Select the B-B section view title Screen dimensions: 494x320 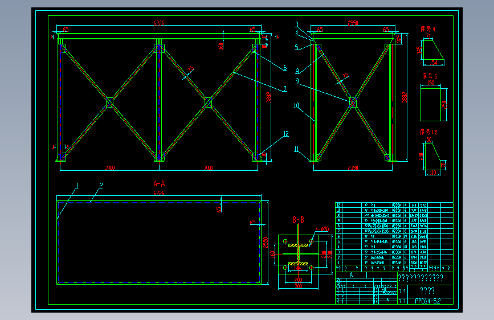pyautogui.click(x=299, y=220)
